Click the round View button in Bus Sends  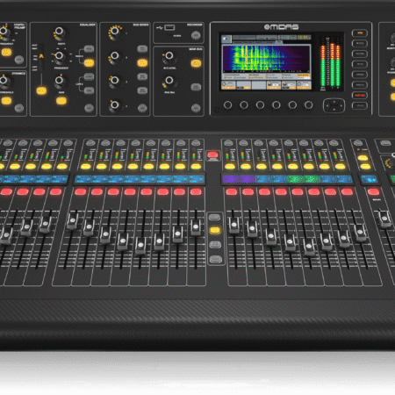(x=142, y=108)
